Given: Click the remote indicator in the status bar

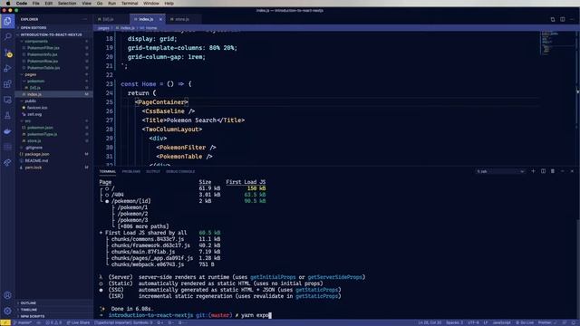Looking at the screenshot, I should tap(5, 322).
